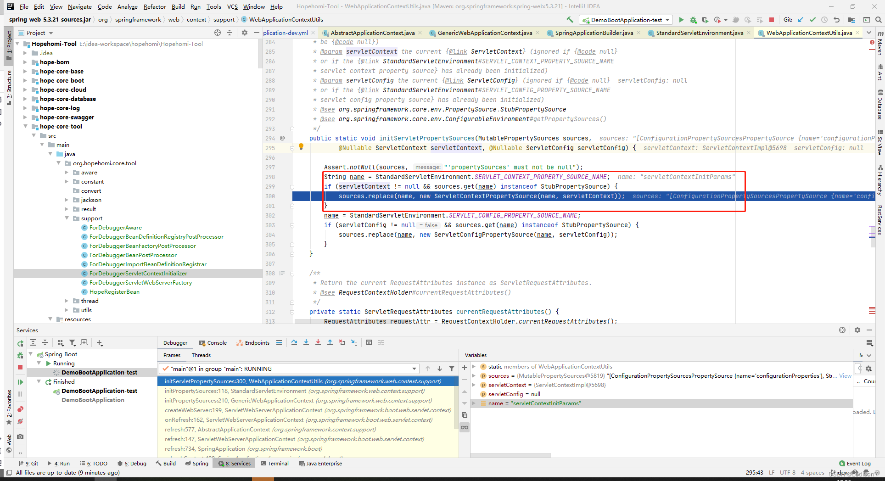The image size is (885, 481).
Task: Click Rerun icon in Services panel
Action: point(20,343)
